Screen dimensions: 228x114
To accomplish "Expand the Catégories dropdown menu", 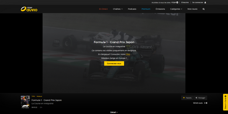I will (176, 9).
